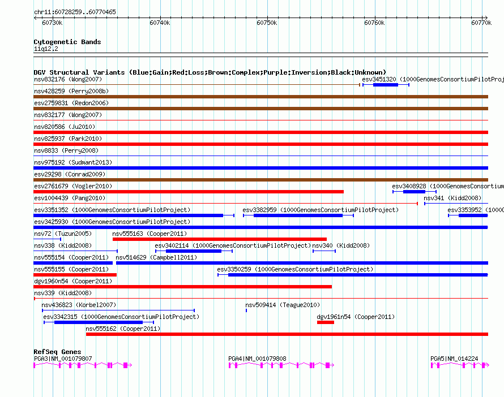Click the 60760k ruler mark
This screenshot has width=504, height=397.
point(374,23)
